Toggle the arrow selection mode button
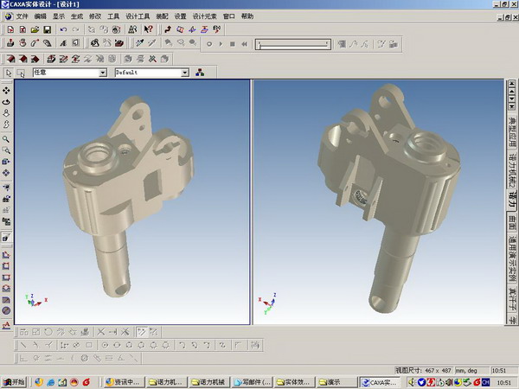Viewport: 519px width, 389px height. tap(9, 73)
